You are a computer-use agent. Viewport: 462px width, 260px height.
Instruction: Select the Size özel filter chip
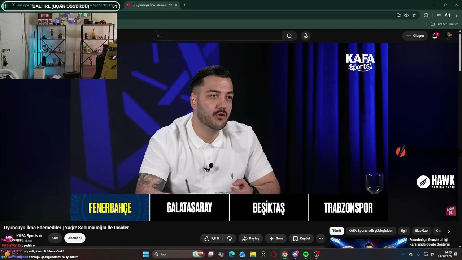point(422,231)
